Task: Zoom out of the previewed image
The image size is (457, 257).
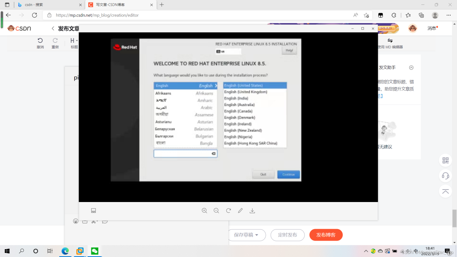Action: (x=216, y=211)
